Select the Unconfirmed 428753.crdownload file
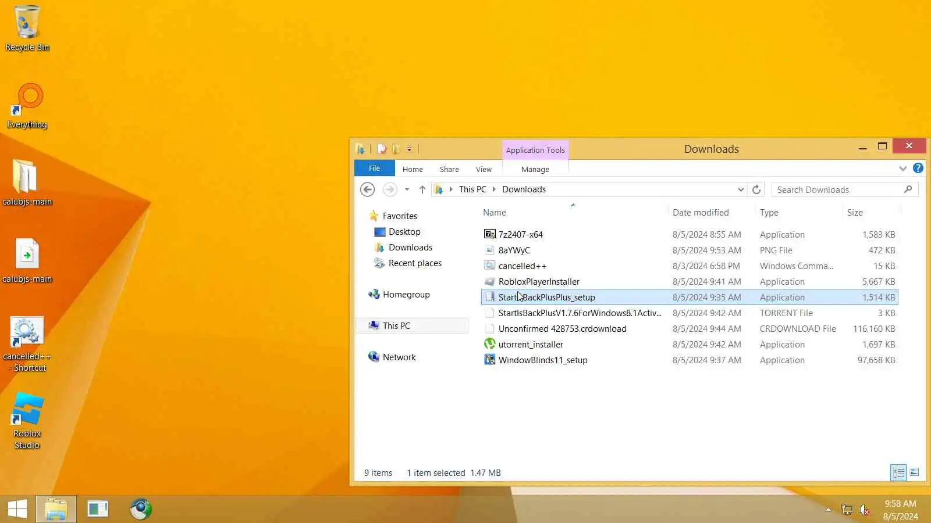 (562, 329)
